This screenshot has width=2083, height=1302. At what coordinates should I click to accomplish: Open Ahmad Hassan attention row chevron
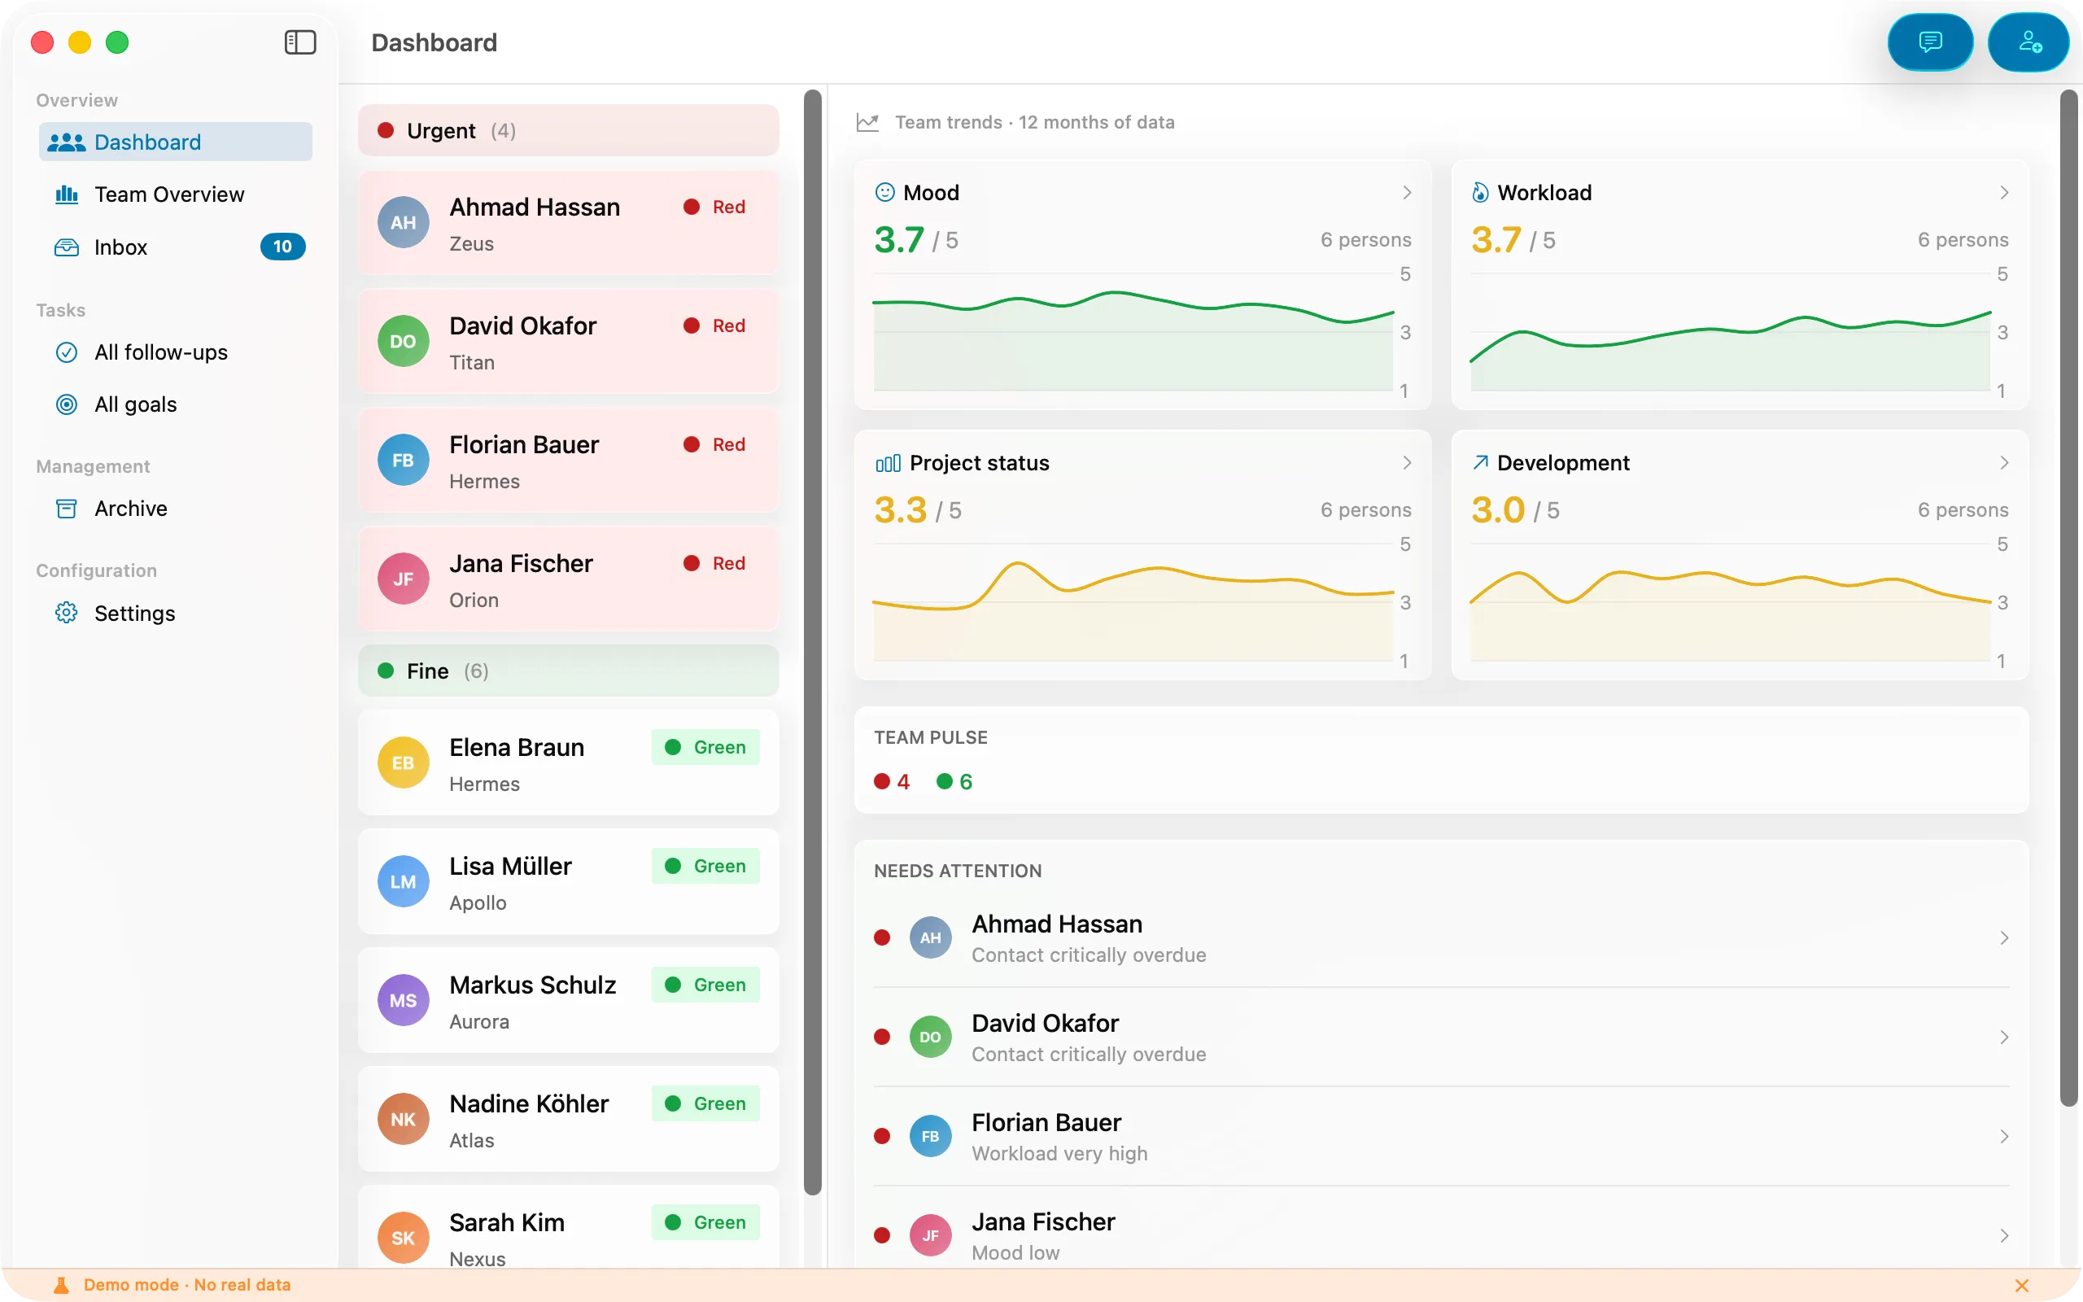2004,937
